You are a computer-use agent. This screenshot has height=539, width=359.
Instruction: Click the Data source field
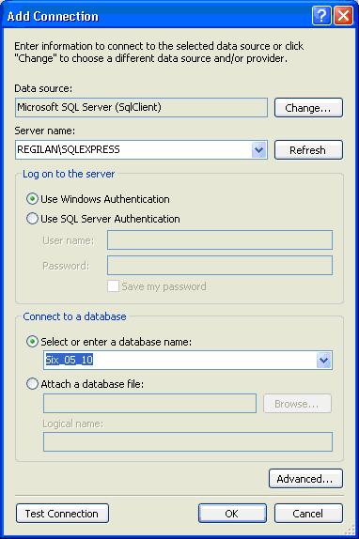(141, 108)
